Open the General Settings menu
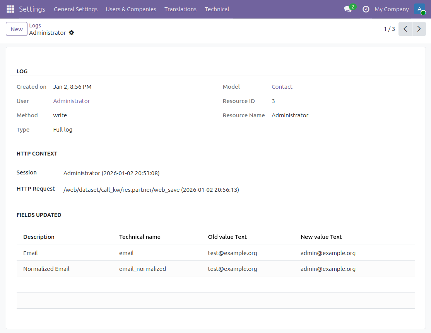Viewport: 431px width, 333px height. pyautogui.click(x=75, y=9)
